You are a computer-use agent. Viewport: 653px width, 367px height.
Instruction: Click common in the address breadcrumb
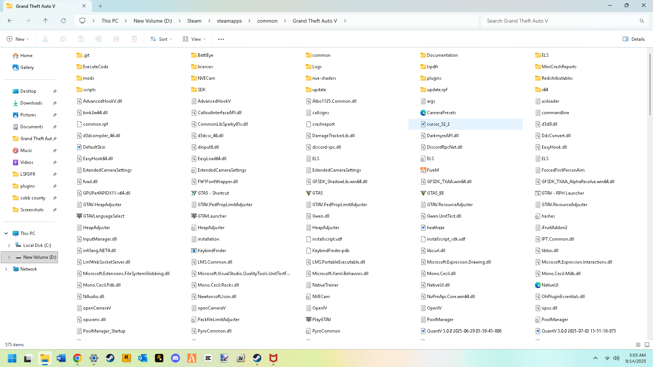point(267,21)
